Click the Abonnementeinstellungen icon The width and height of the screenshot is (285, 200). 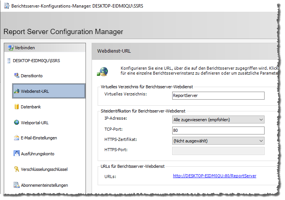(x=17, y=185)
